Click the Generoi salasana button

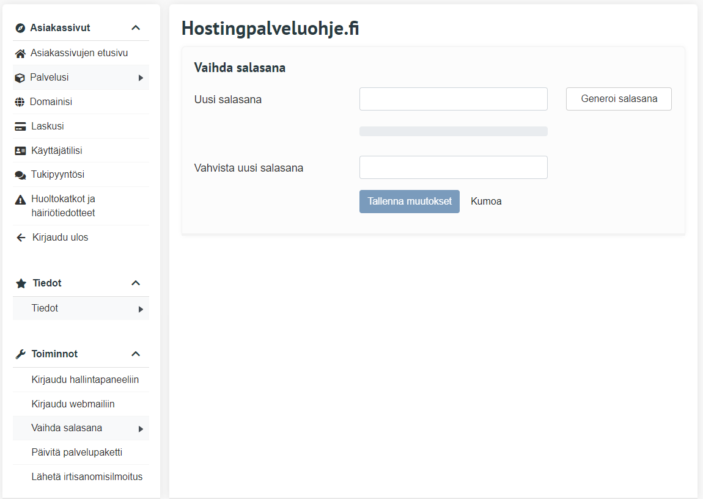(x=619, y=99)
